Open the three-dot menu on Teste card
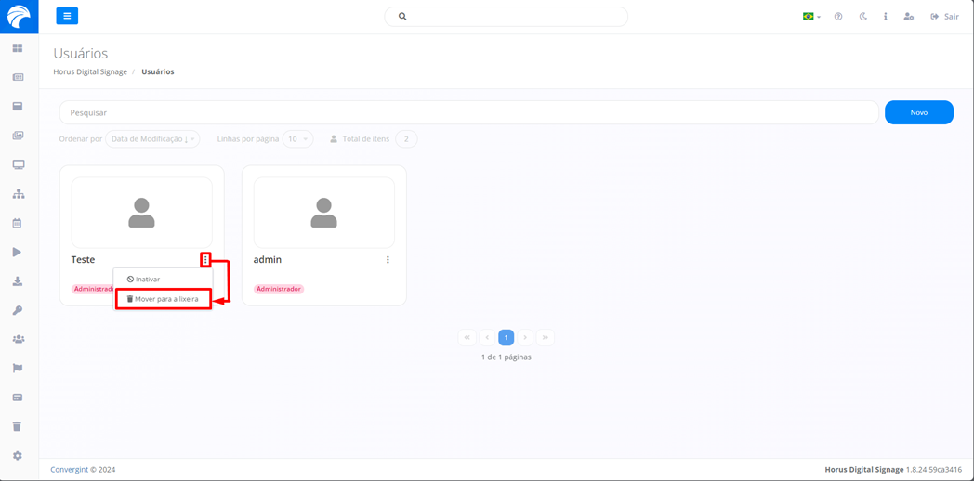 205,259
